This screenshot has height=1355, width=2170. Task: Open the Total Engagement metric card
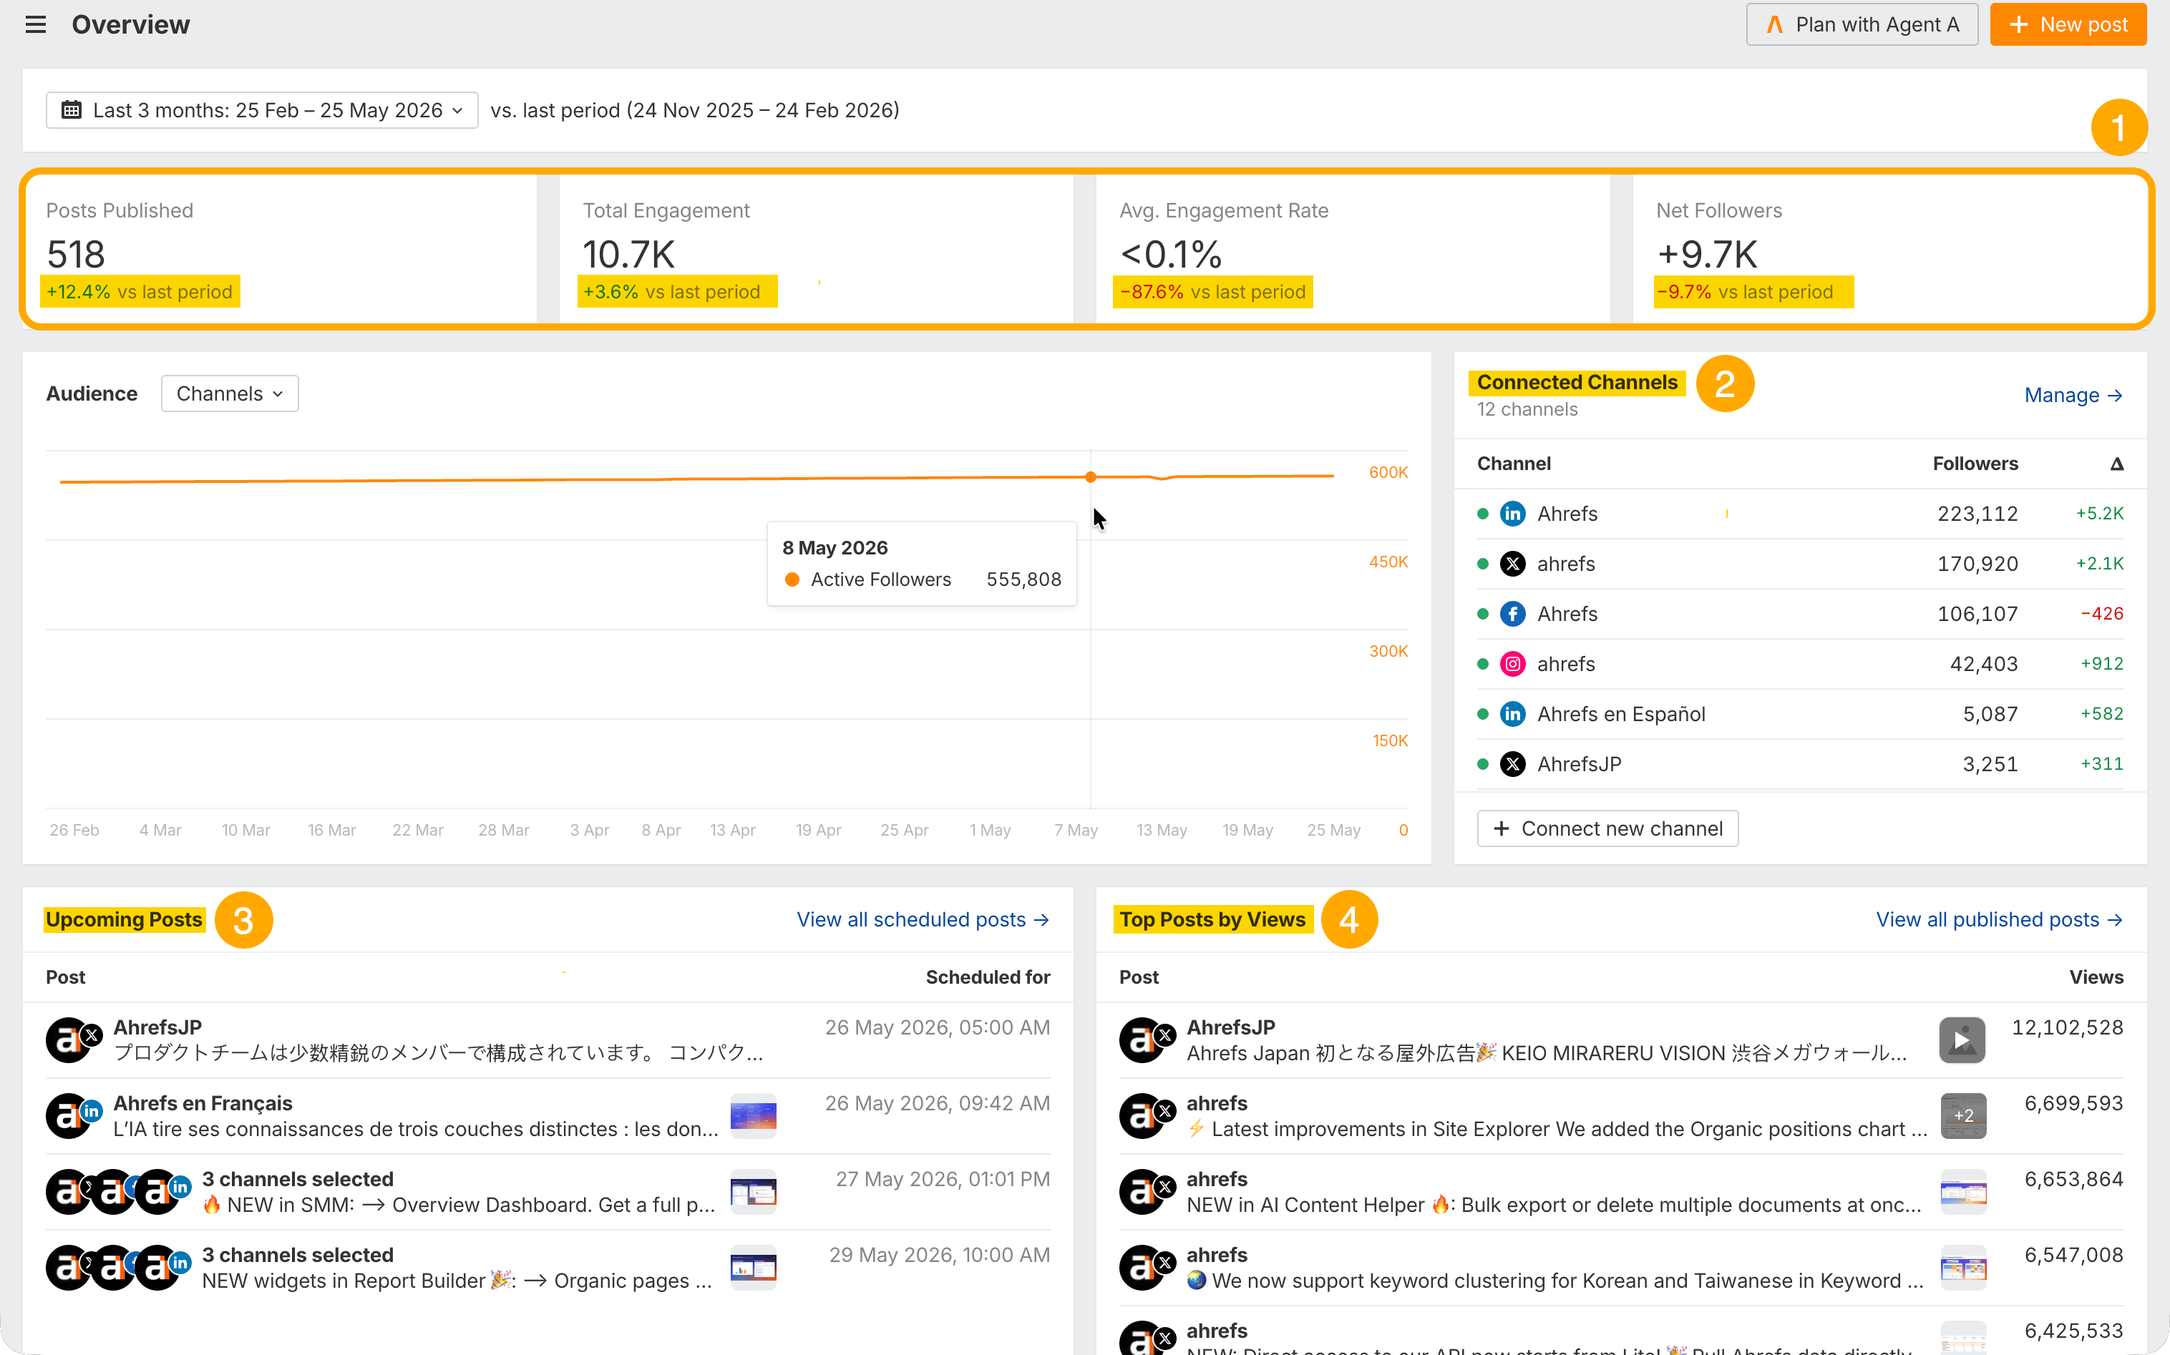(x=816, y=249)
